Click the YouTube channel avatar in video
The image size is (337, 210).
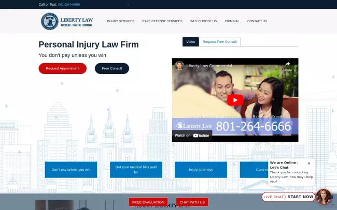point(180,66)
